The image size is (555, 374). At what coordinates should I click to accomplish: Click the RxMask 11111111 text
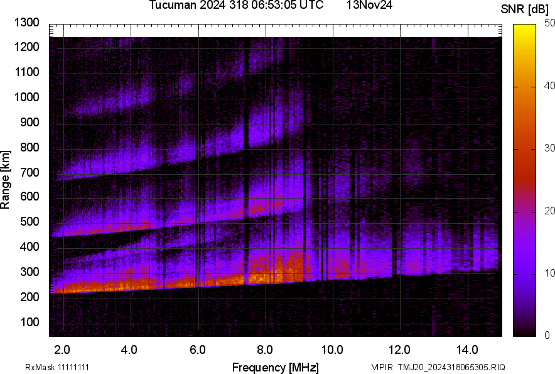click(48, 367)
